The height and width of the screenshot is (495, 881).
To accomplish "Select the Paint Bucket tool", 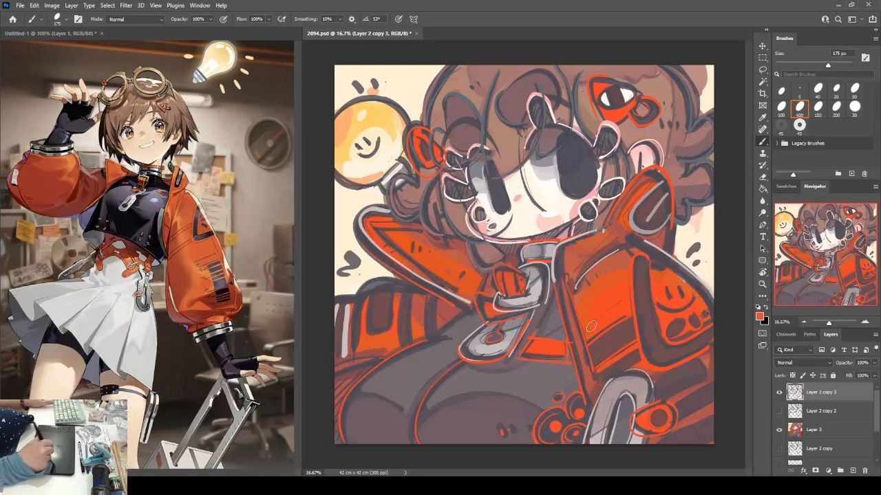I will pyautogui.click(x=763, y=188).
